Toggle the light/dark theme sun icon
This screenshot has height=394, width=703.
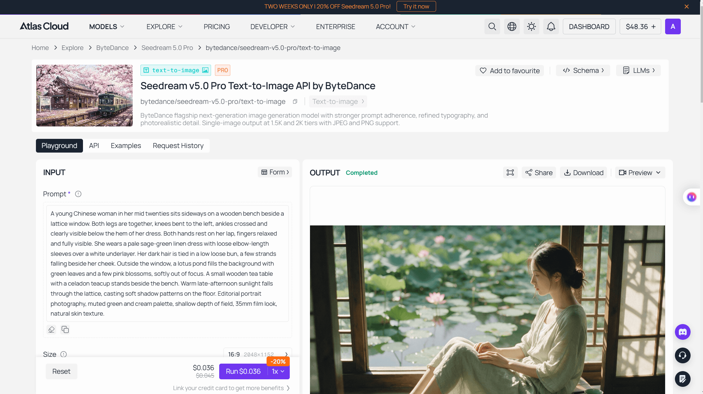pyautogui.click(x=531, y=26)
